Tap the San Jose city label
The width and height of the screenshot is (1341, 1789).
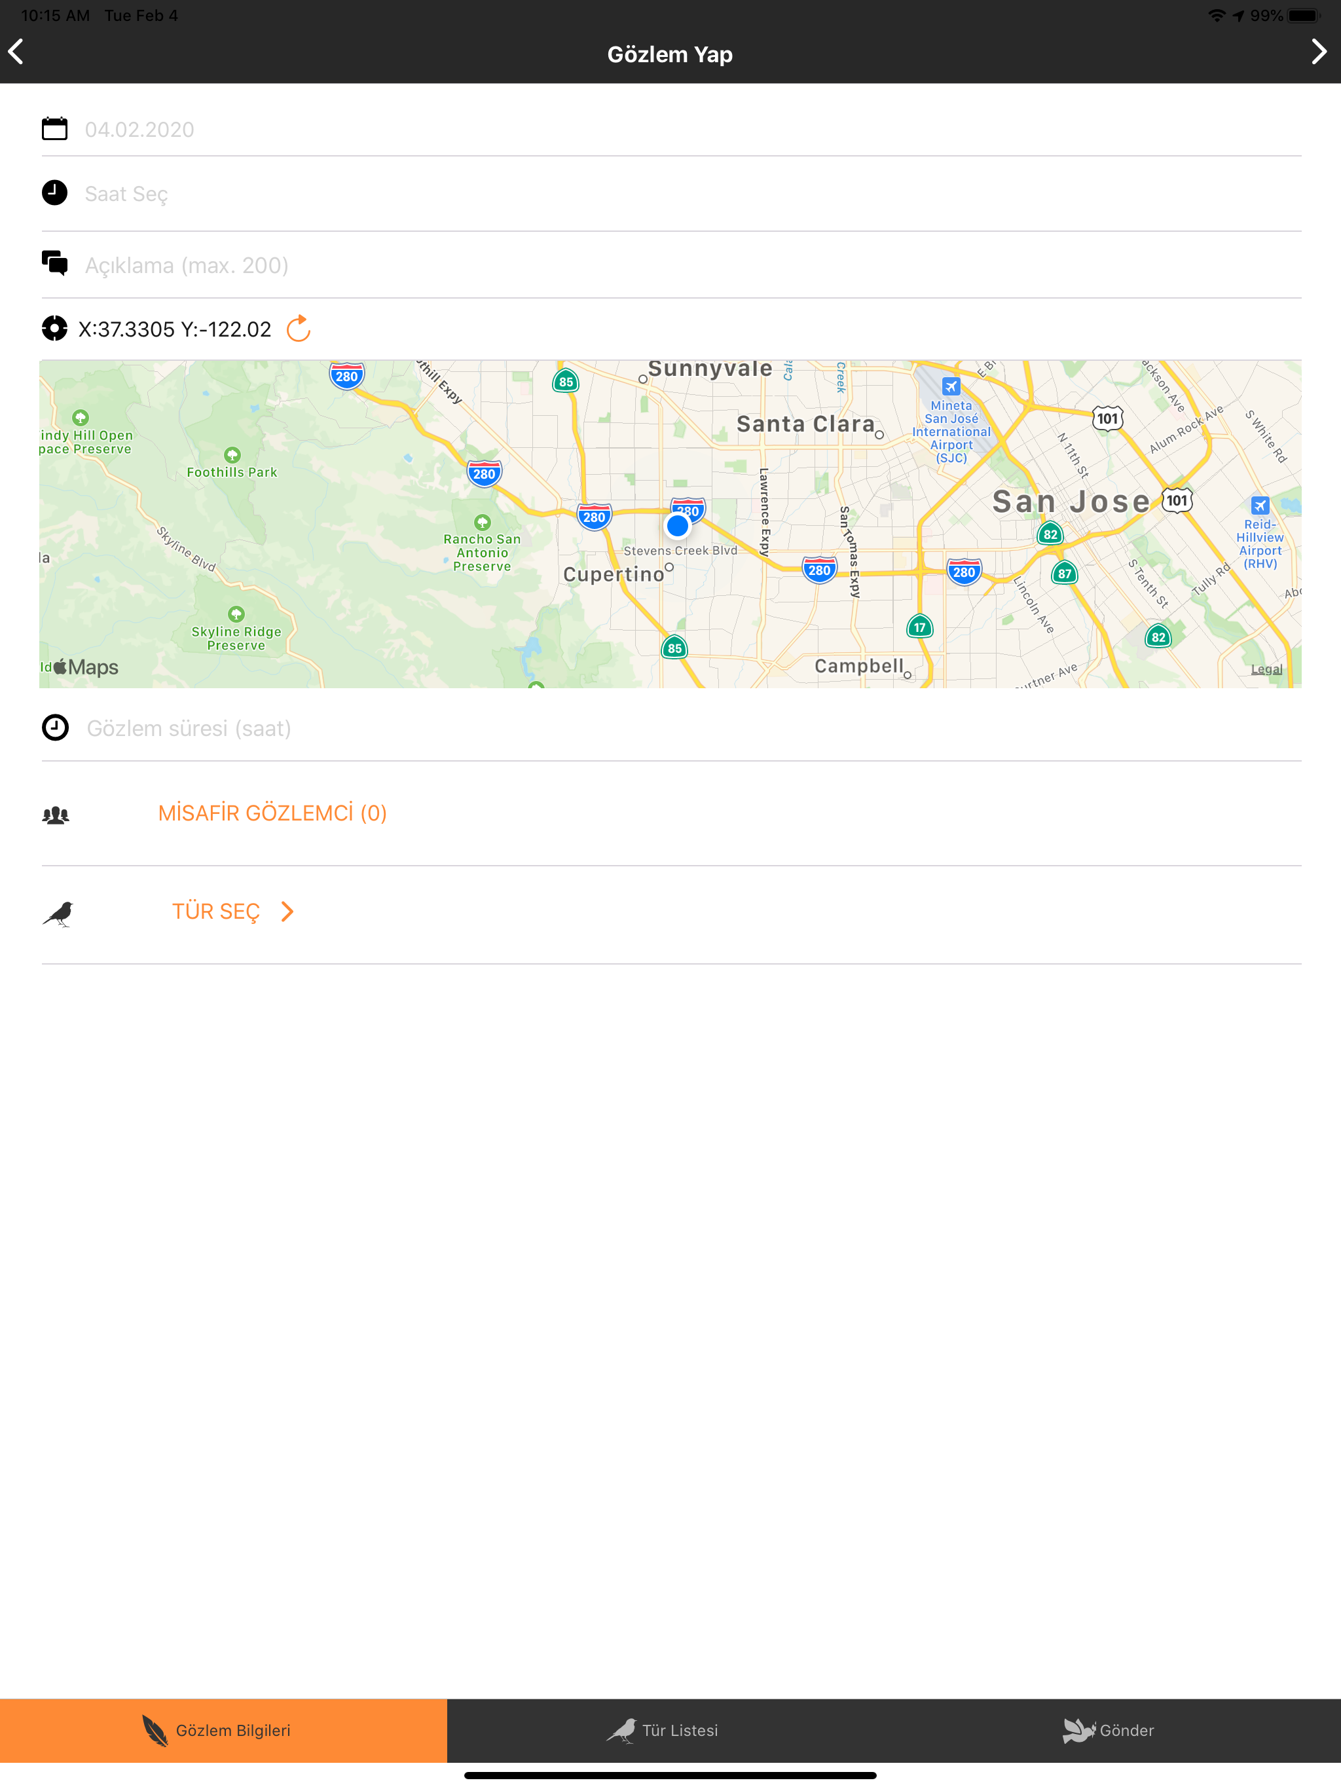click(1070, 502)
